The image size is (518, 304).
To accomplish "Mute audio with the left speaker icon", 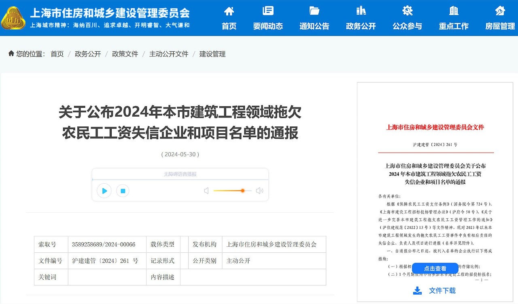I will point(206,191).
